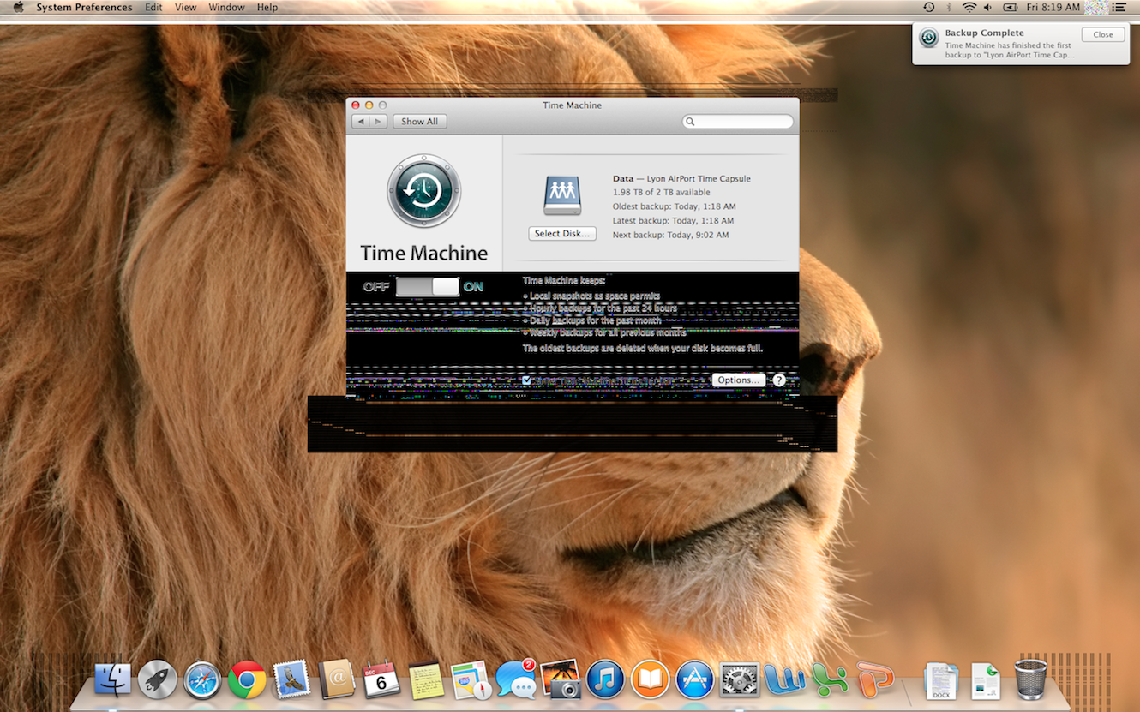Click the Select Disk... button
1140x712 pixels.
coord(562,234)
